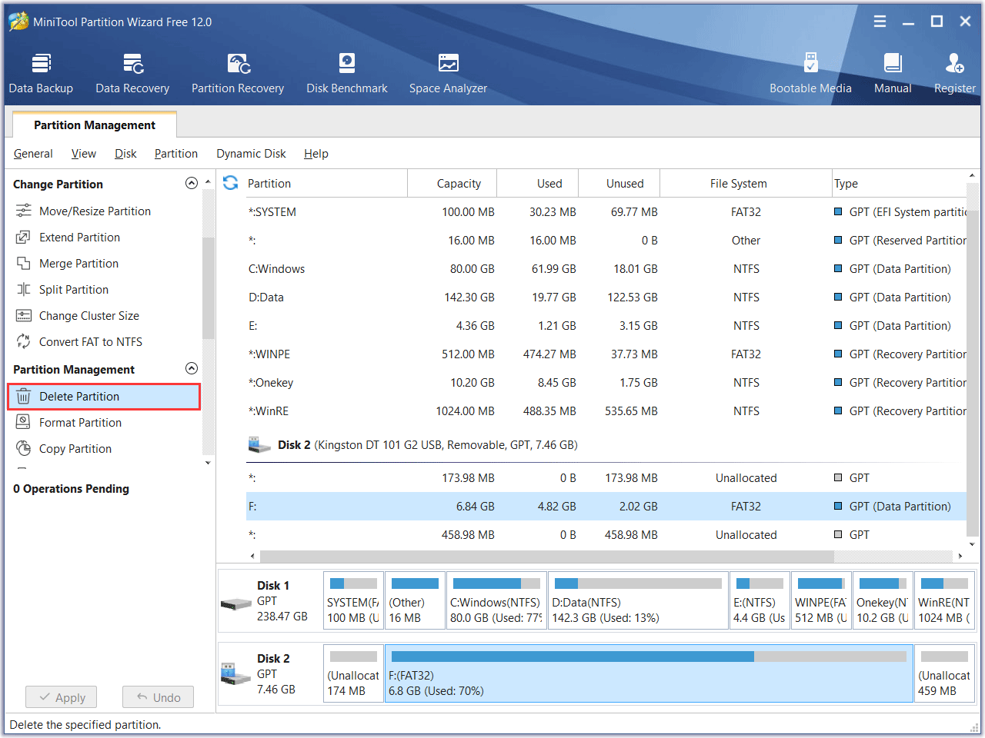Open Space Analyzer
The image size is (985, 738).
pos(448,74)
